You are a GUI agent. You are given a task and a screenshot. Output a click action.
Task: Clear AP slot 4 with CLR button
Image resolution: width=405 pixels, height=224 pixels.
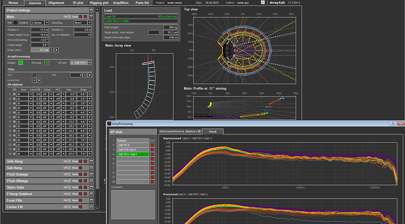click(x=152, y=154)
